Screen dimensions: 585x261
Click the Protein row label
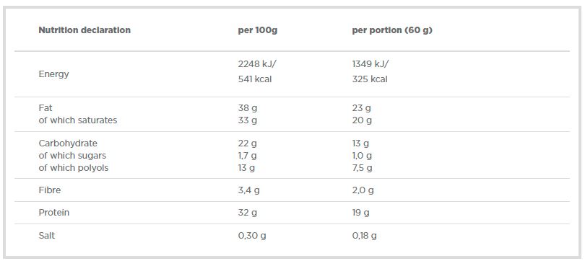(54, 213)
